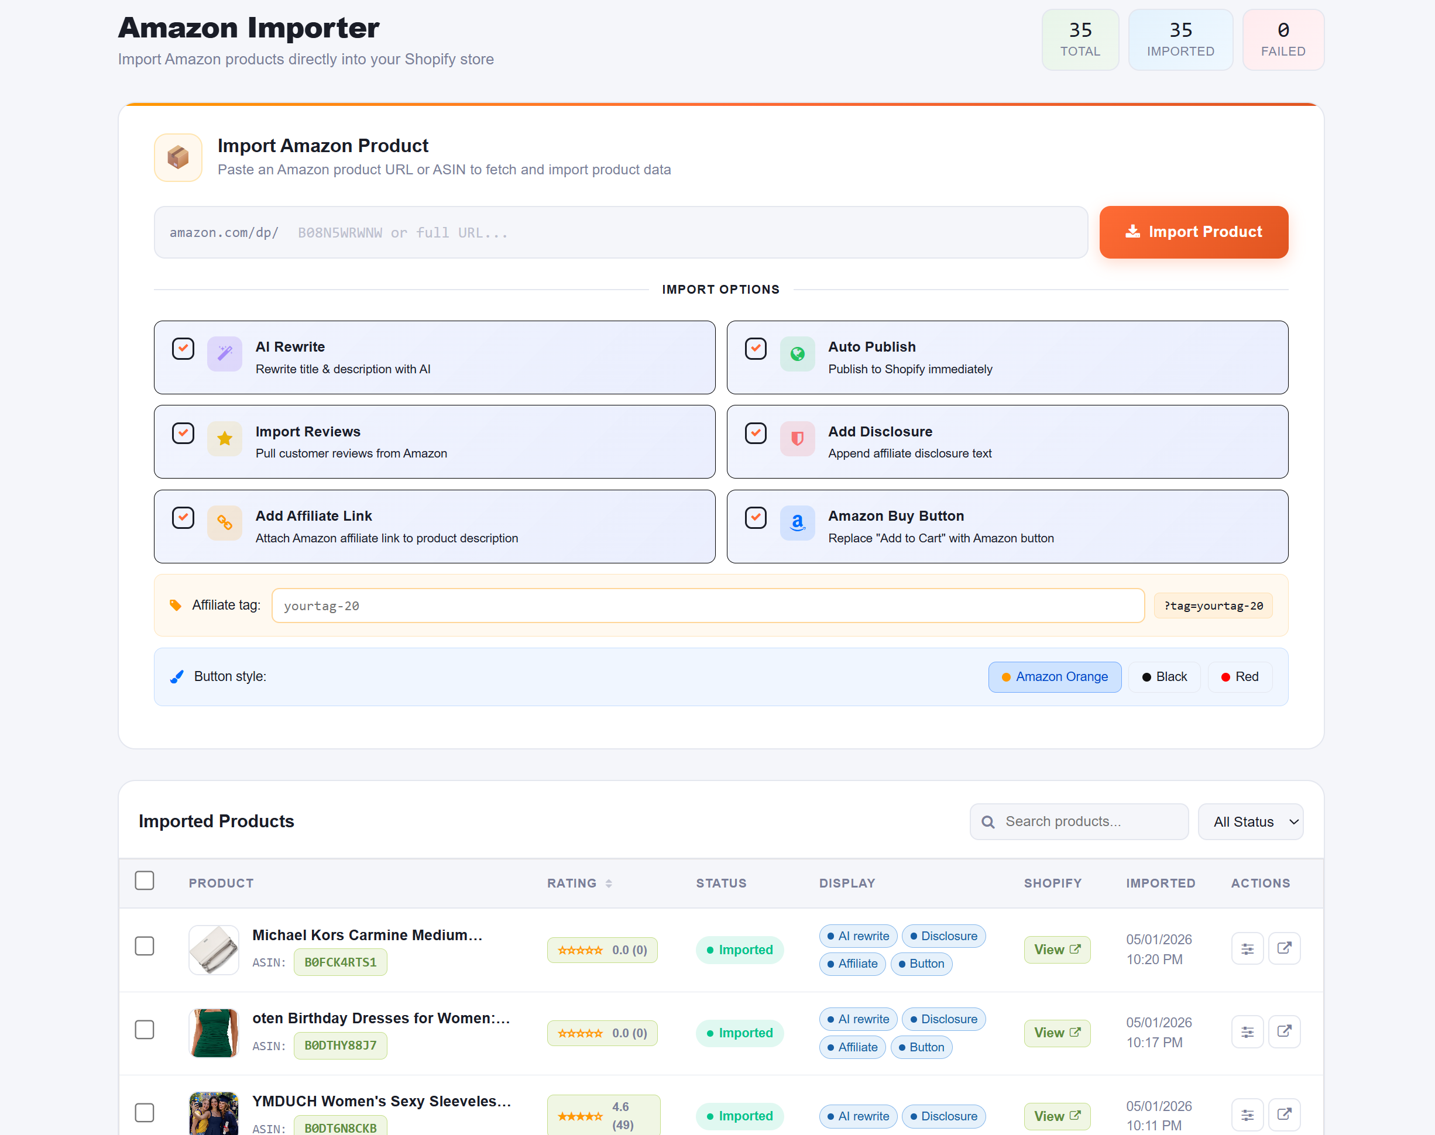This screenshot has height=1135, width=1435.
Task: Toggle the Auto Publish checkbox
Action: [x=756, y=348]
